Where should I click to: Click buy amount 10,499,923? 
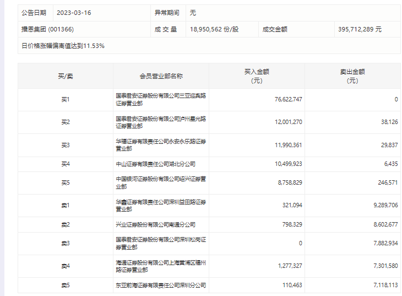click(x=288, y=164)
